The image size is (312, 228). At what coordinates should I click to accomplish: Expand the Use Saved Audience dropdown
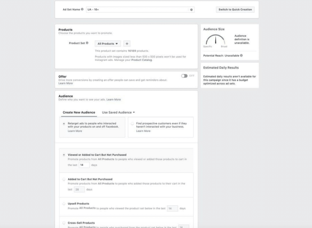118,112
